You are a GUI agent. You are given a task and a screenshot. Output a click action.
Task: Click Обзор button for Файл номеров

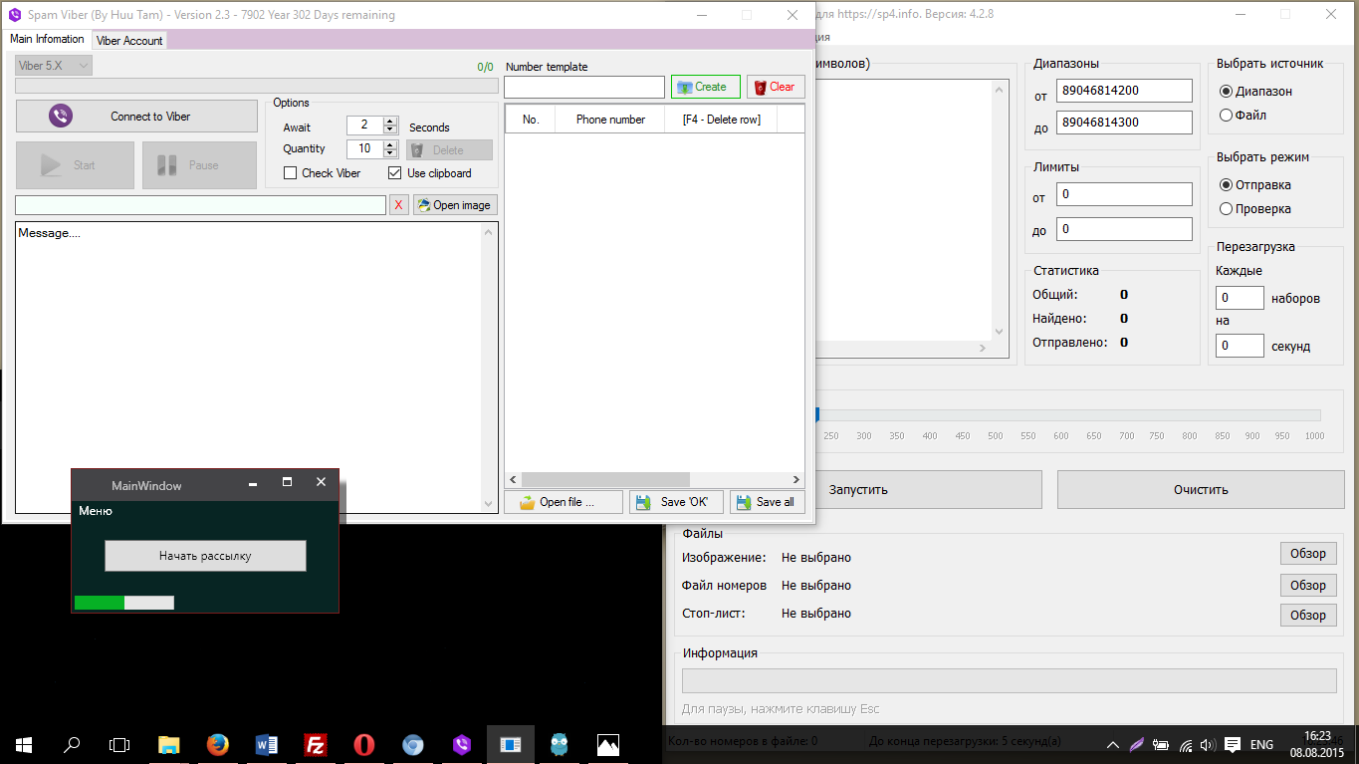pyautogui.click(x=1308, y=585)
